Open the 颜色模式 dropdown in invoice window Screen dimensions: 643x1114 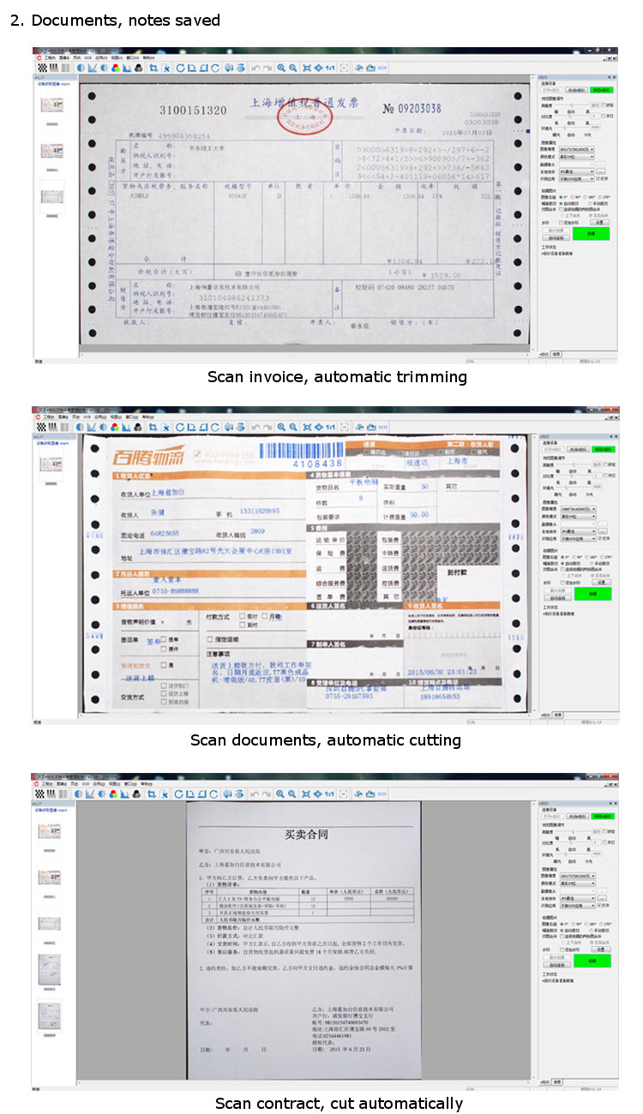pos(577,157)
